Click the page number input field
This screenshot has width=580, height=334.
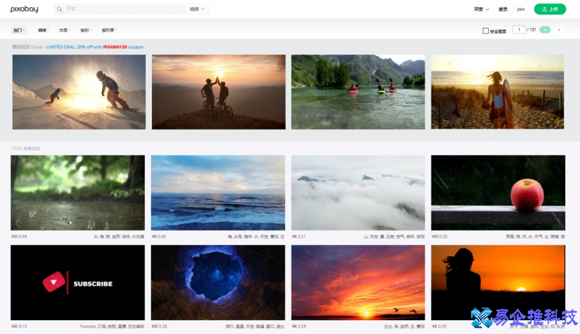tap(519, 30)
